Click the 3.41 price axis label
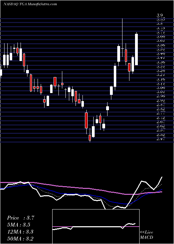The width and height of the screenshot is (174, 244). pyautogui.click(x=161, y=58)
